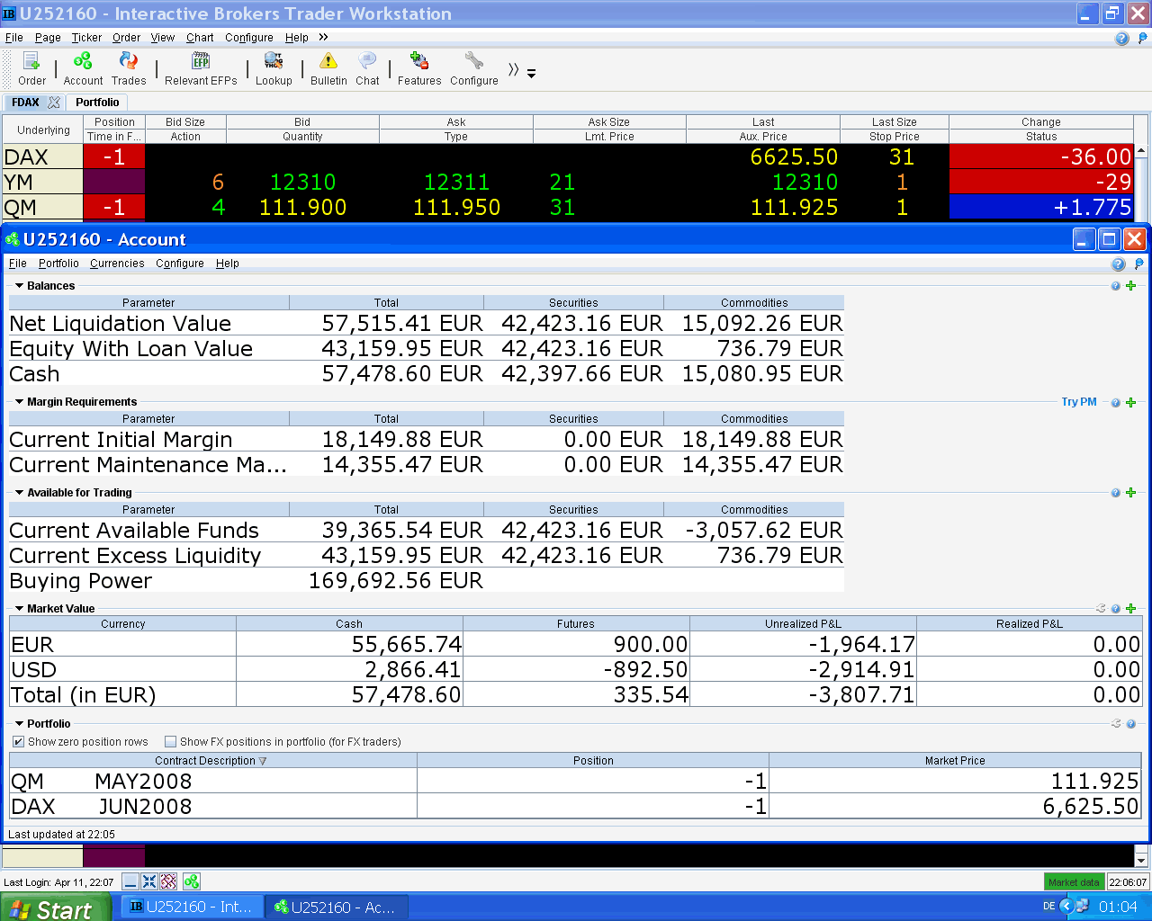This screenshot has width=1152, height=921.
Task: Click help icon in Available for Trading section
Action: pyautogui.click(x=1116, y=493)
